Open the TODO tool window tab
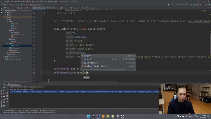The image size is (211, 119). tap(26, 110)
